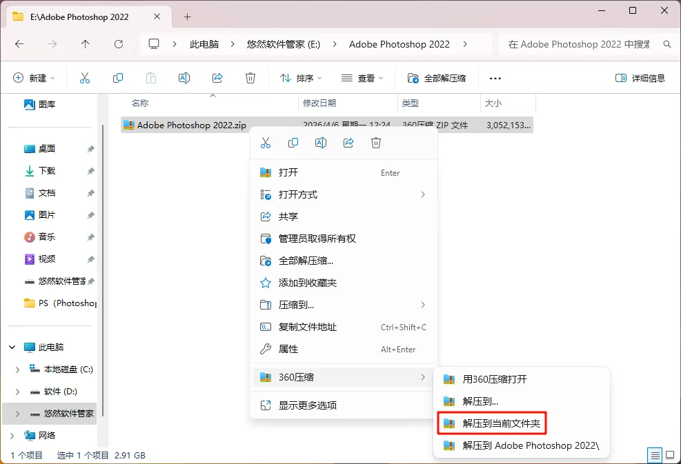The height and width of the screenshot is (464, 681).
Task: Choose 显示更多选项 menu item
Action: tap(344, 405)
